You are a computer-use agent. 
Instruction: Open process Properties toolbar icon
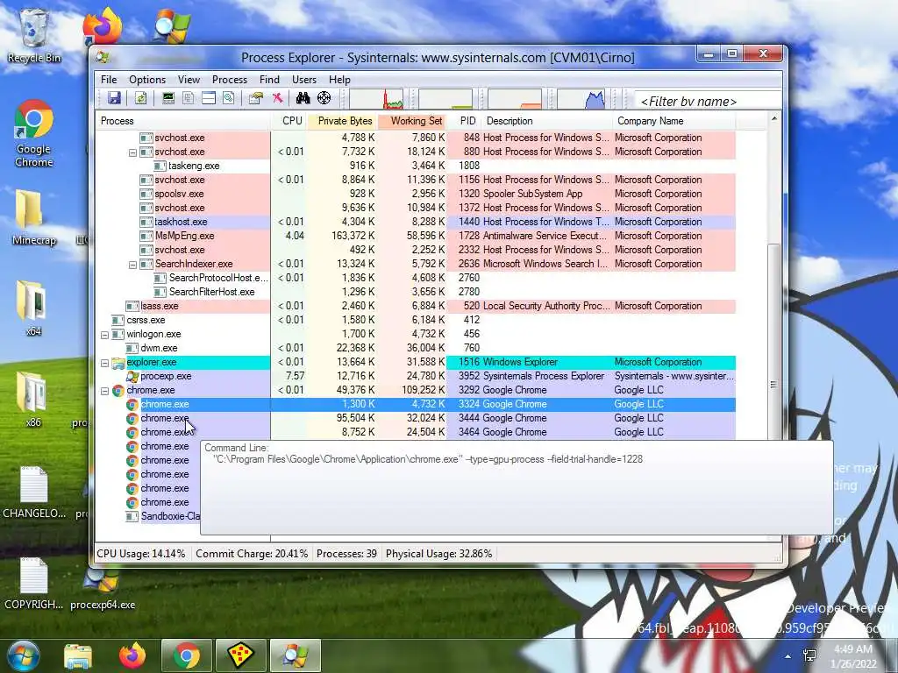tap(255, 98)
